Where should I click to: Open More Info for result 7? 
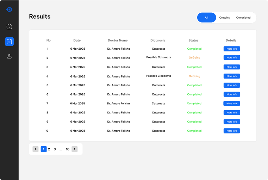coord(232,104)
